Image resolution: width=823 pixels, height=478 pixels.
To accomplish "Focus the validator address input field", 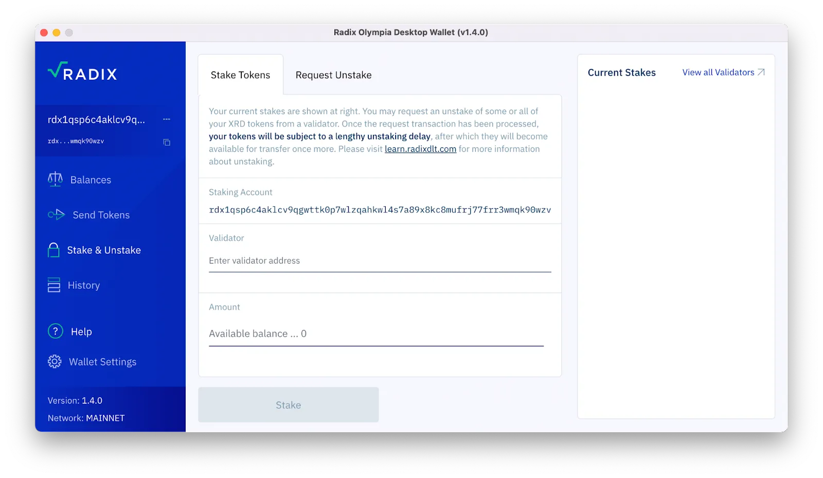I will click(380, 261).
